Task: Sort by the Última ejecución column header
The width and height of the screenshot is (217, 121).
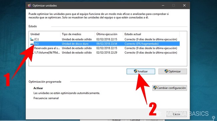Action: (109, 34)
